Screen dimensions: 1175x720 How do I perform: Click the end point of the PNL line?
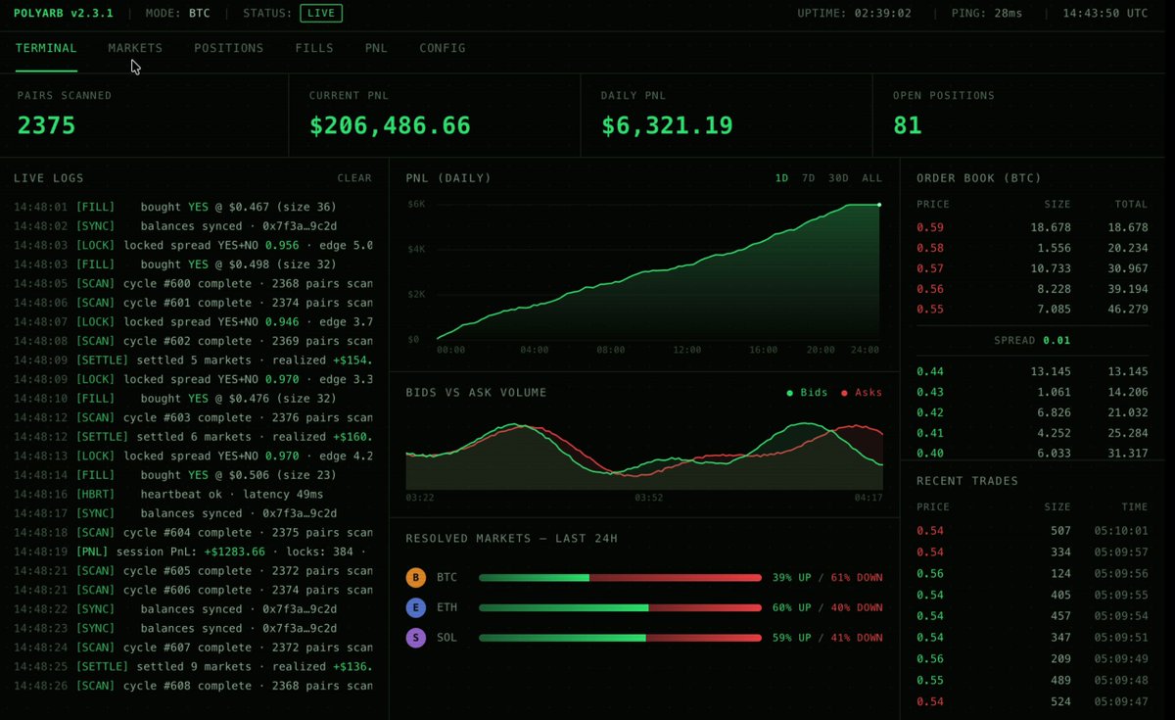(x=879, y=205)
